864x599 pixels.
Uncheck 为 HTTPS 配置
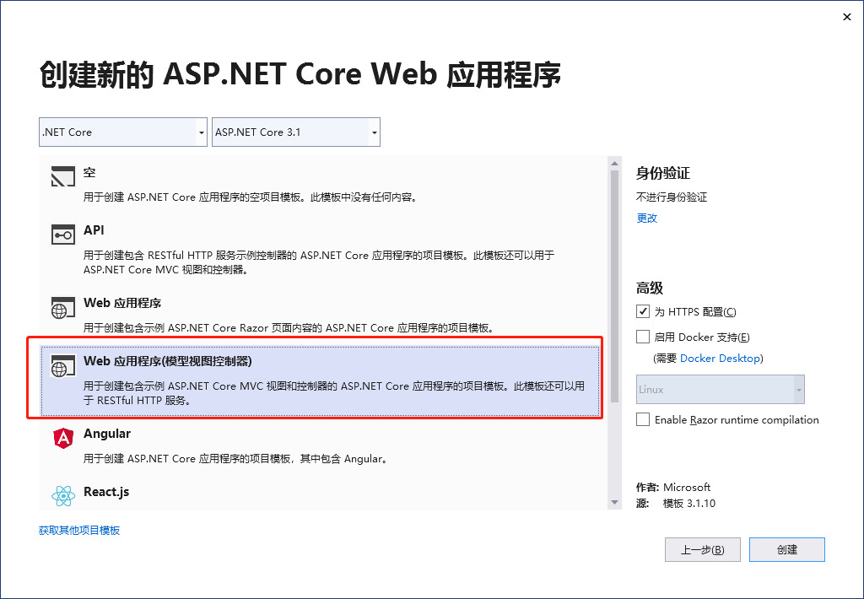coord(643,311)
